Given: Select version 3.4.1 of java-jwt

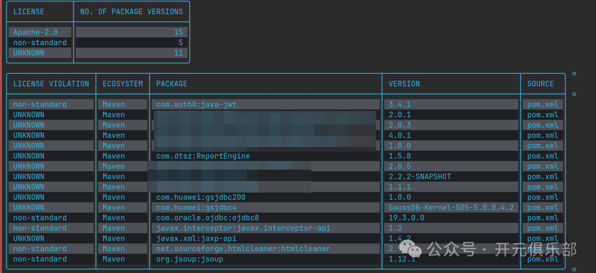Looking at the screenshot, I should 400,104.
